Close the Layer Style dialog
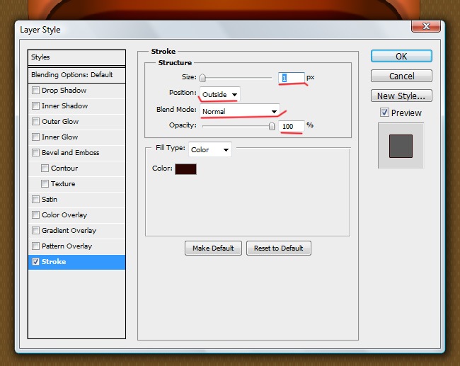 425,26
